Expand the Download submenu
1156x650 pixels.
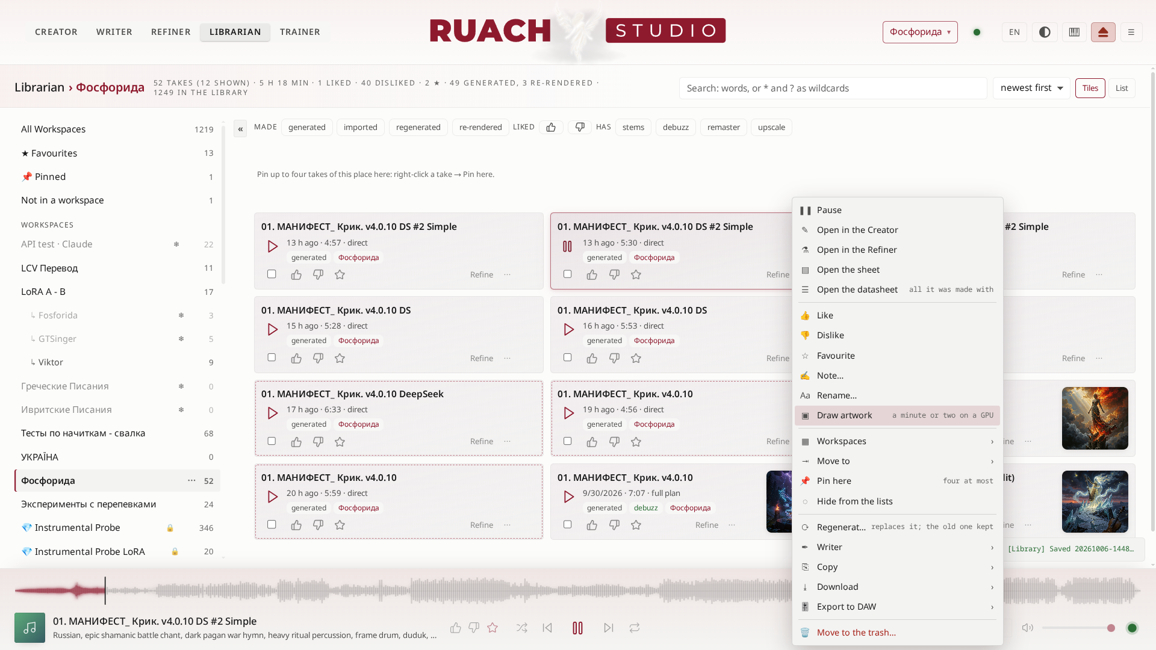point(897,587)
